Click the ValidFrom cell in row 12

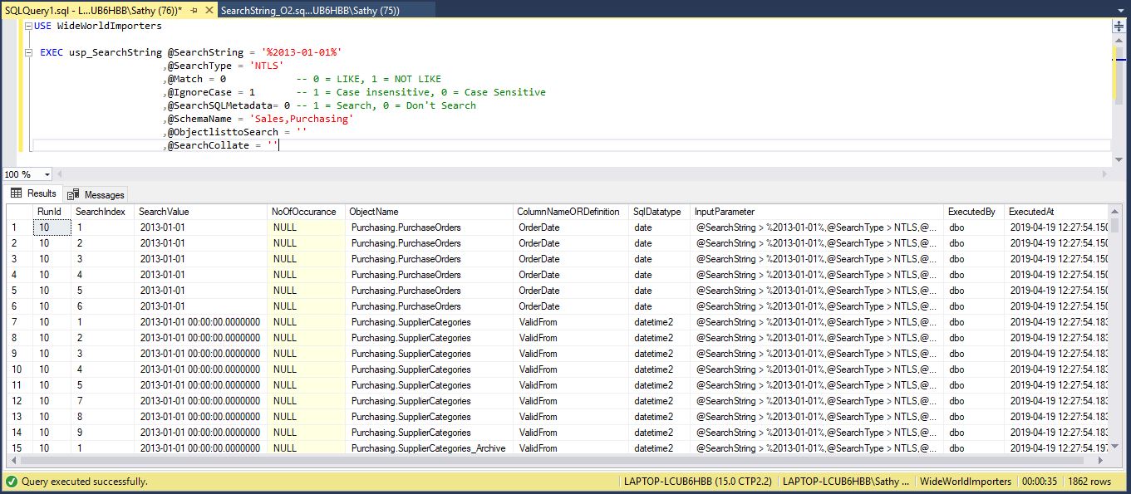coord(570,401)
